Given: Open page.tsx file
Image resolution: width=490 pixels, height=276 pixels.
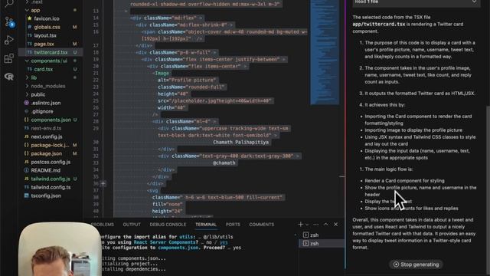Looking at the screenshot, I should pos(44,44).
